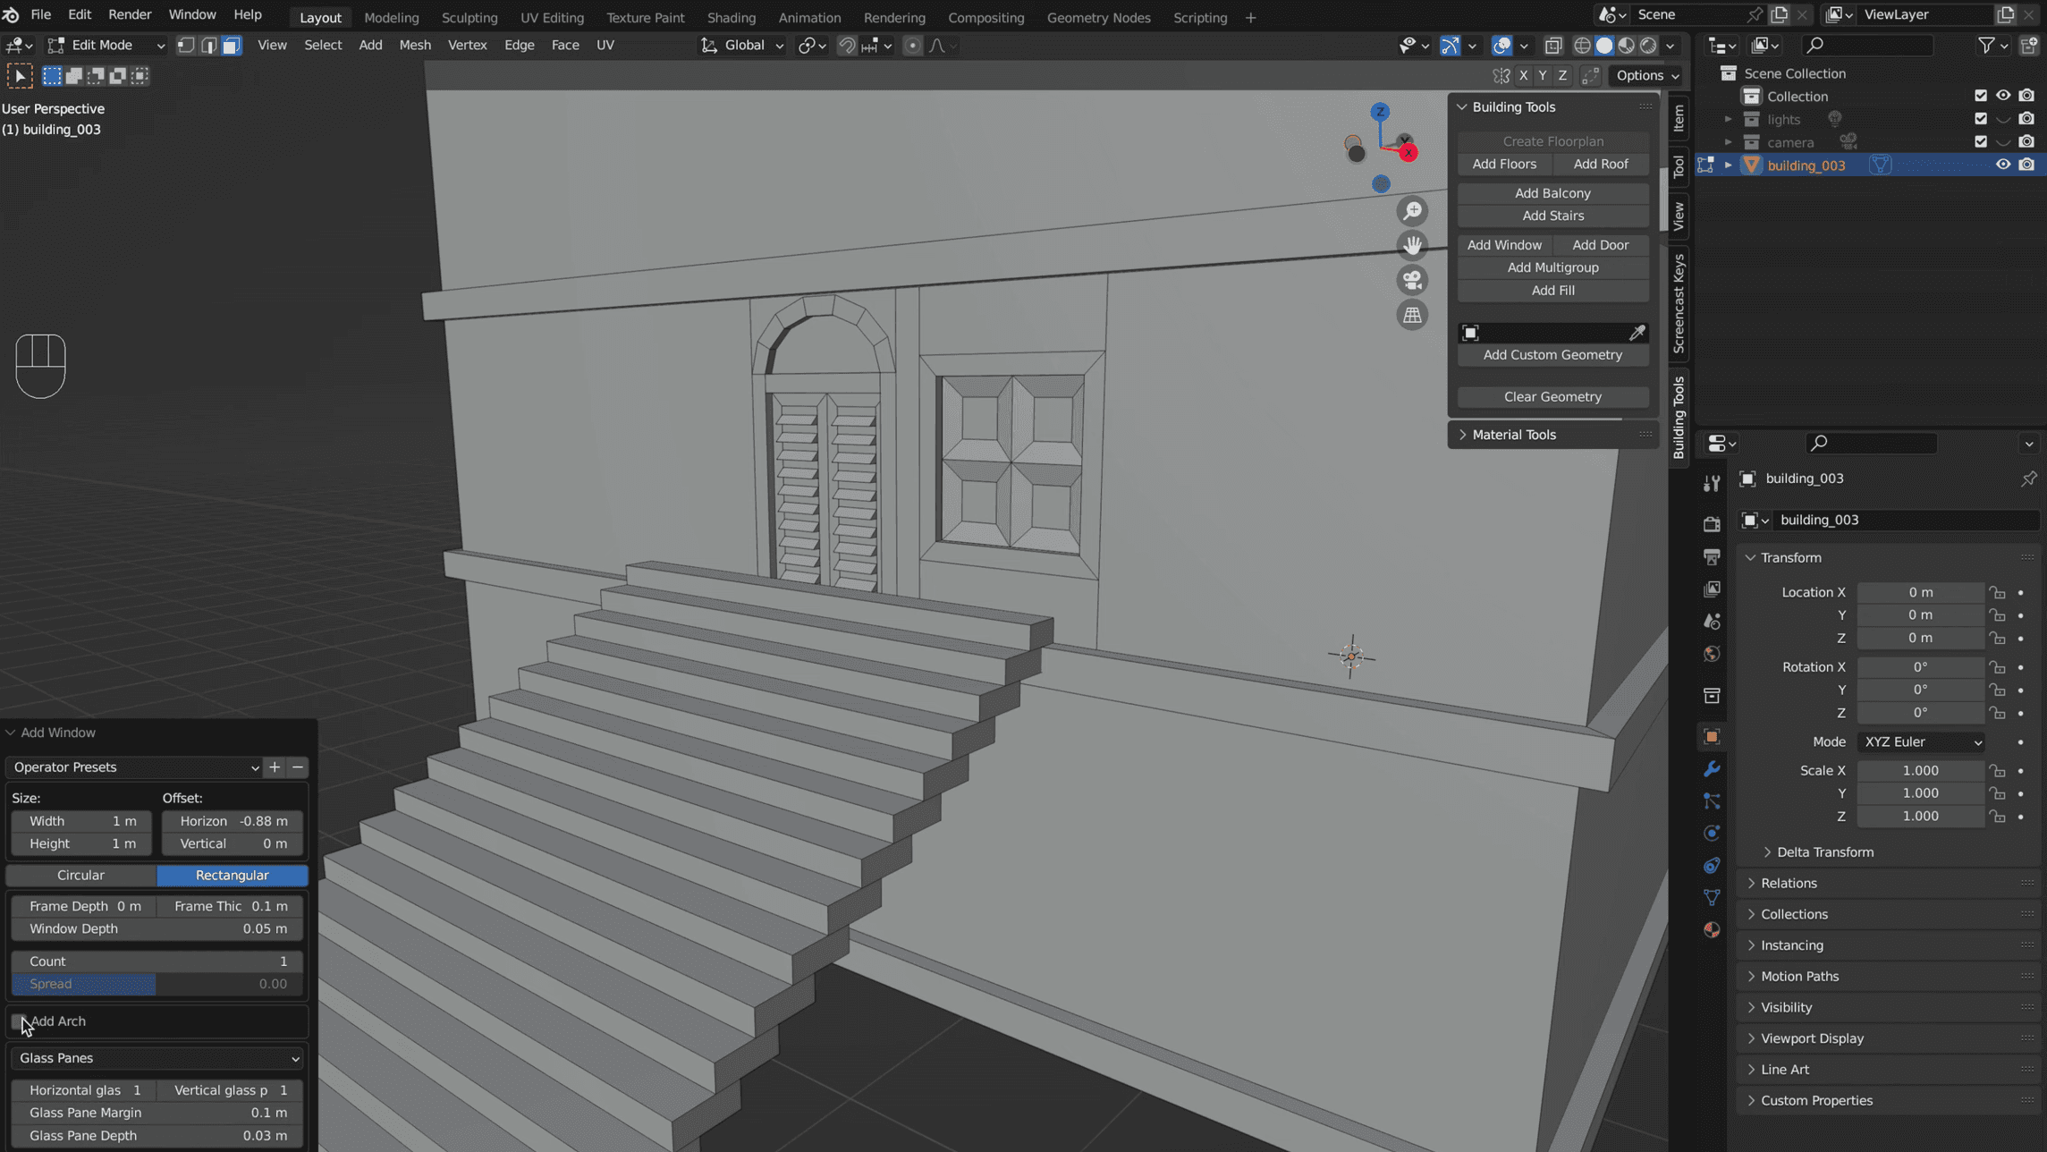Enable face select mode icon
This screenshot has width=2047, height=1152.
[232, 45]
